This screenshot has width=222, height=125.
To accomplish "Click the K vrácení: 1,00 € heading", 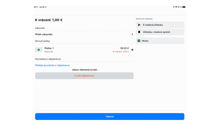I will coord(49,20).
